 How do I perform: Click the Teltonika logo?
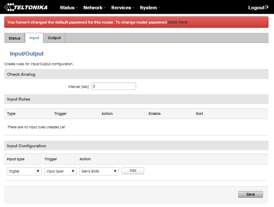pyautogui.click(x=26, y=7)
